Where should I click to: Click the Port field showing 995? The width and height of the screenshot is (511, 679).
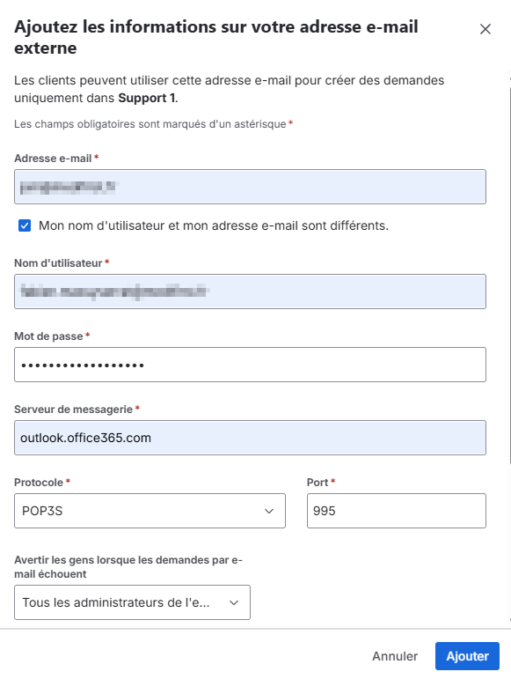[x=397, y=511]
